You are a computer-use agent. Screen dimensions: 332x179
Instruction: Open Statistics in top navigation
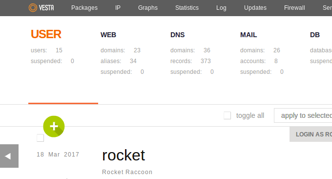click(x=187, y=8)
